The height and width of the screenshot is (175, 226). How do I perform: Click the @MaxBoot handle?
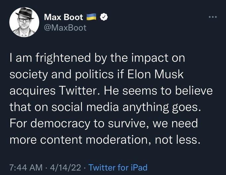click(x=65, y=27)
